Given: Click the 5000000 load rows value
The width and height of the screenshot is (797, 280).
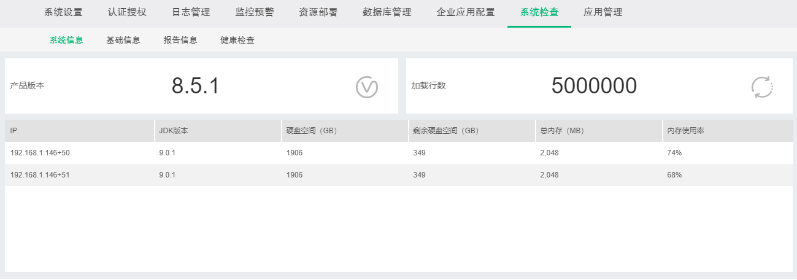Looking at the screenshot, I should 594,87.
